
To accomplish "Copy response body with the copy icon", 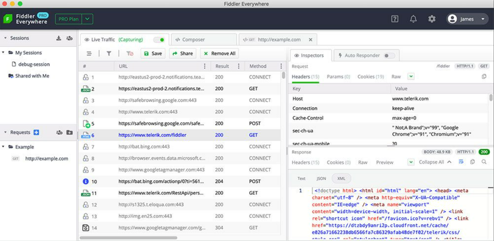I will coord(473,162).
